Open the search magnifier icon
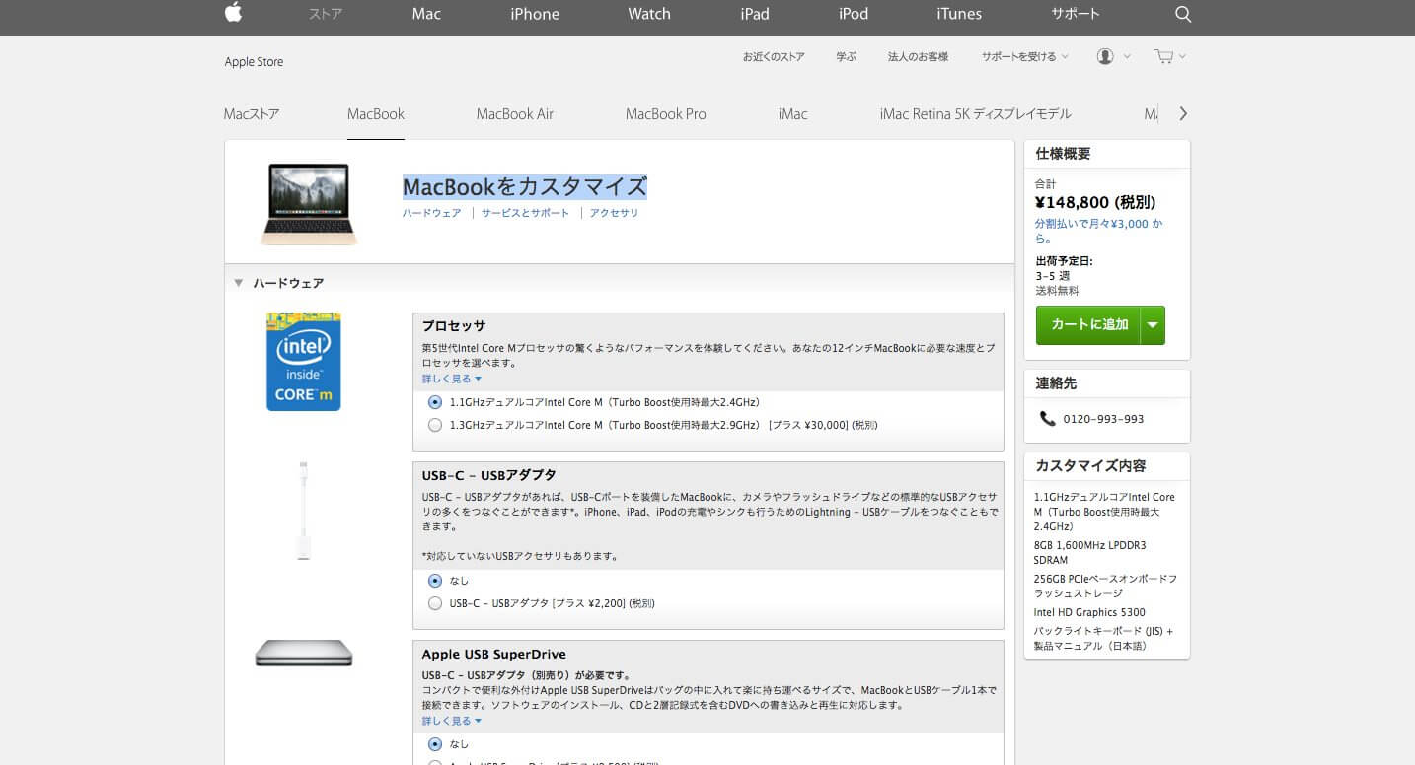1415x765 pixels. pos(1183,14)
